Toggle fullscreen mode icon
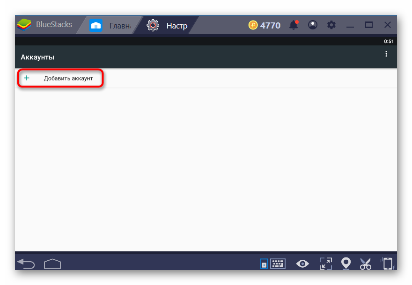This screenshot has height=285, width=412. click(x=326, y=264)
